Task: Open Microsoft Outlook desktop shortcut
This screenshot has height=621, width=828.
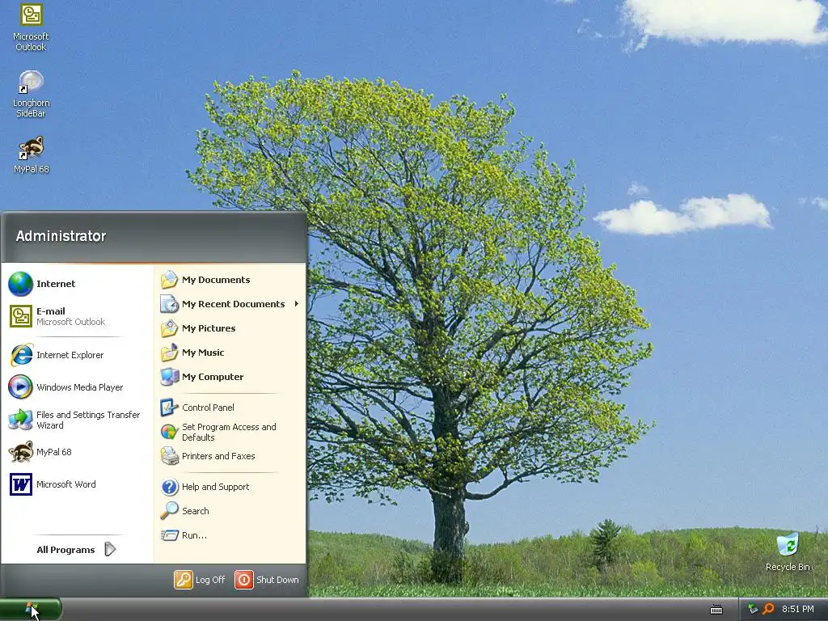Action: point(31,27)
